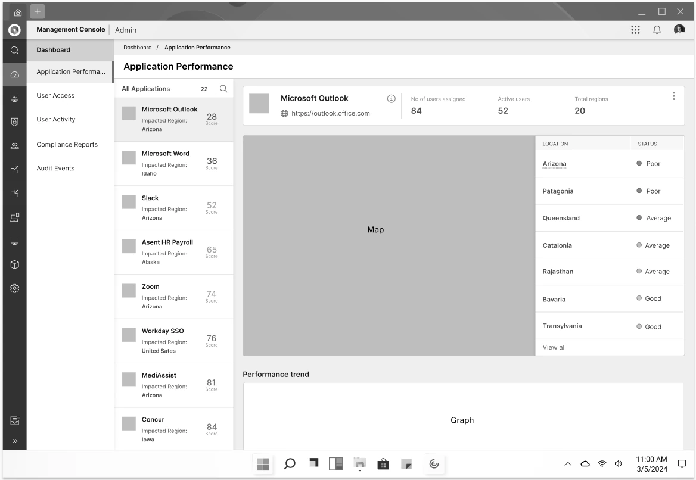Open the Windows Start button
696x480 pixels.
pos(263,464)
